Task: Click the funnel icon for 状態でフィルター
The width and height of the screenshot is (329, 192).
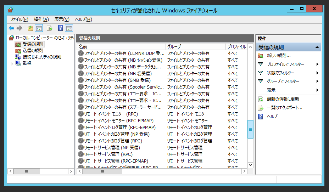Action: point(260,73)
